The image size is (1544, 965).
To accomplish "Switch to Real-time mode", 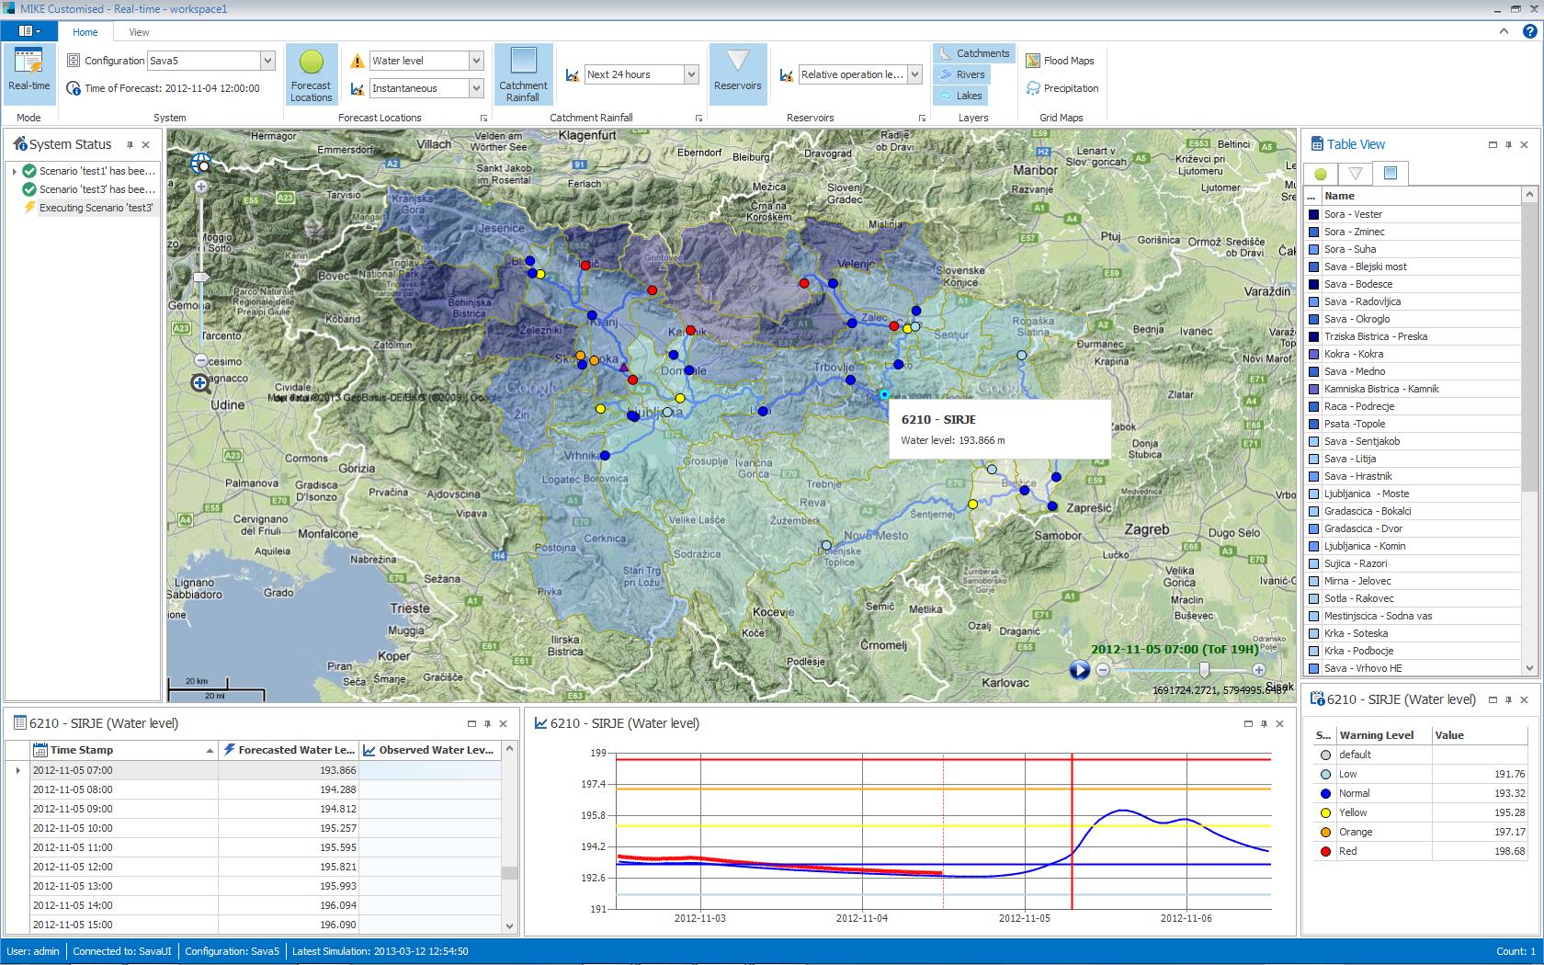I will pyautogui.click(x=29, y=74).
